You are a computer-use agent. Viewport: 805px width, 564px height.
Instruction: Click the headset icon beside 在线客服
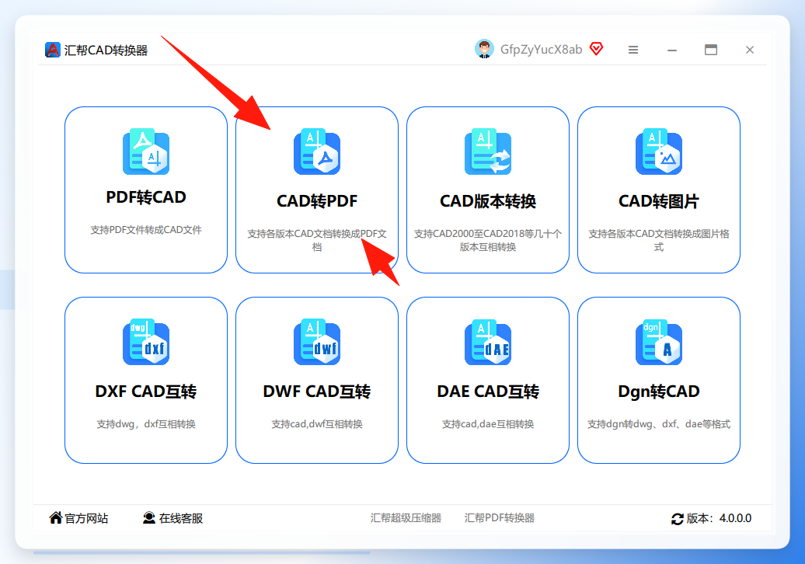(x=149, y=518)
